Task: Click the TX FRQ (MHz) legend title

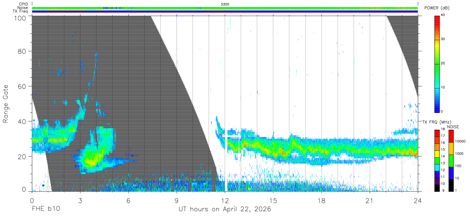Action: tap(437, 122)
